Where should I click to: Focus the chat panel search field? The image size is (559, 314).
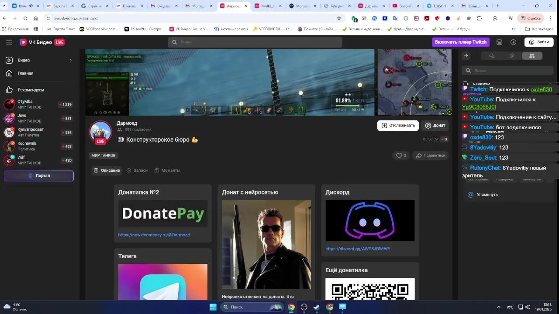(507, 70)
